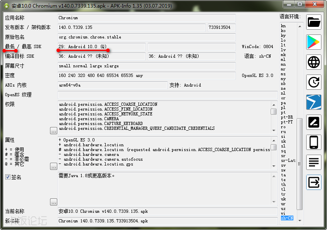Click the WinCode: 0804 label

click(257, 46)
